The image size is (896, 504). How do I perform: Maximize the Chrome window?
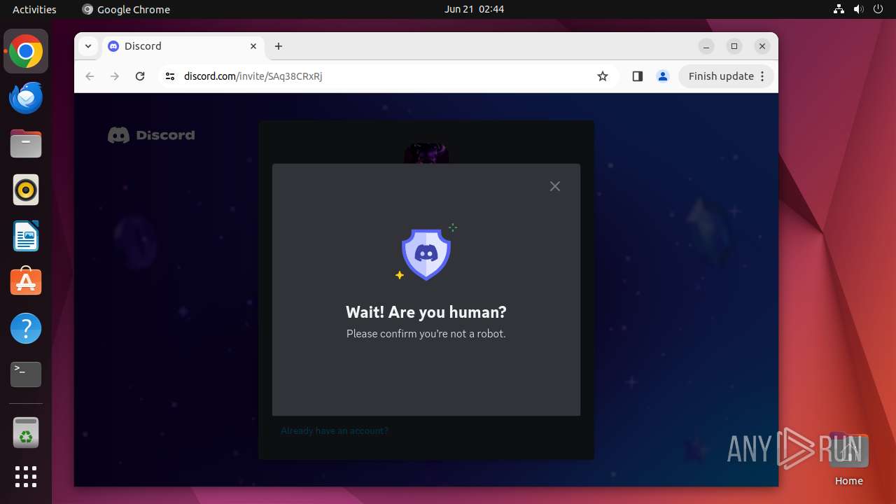(734, 46)
